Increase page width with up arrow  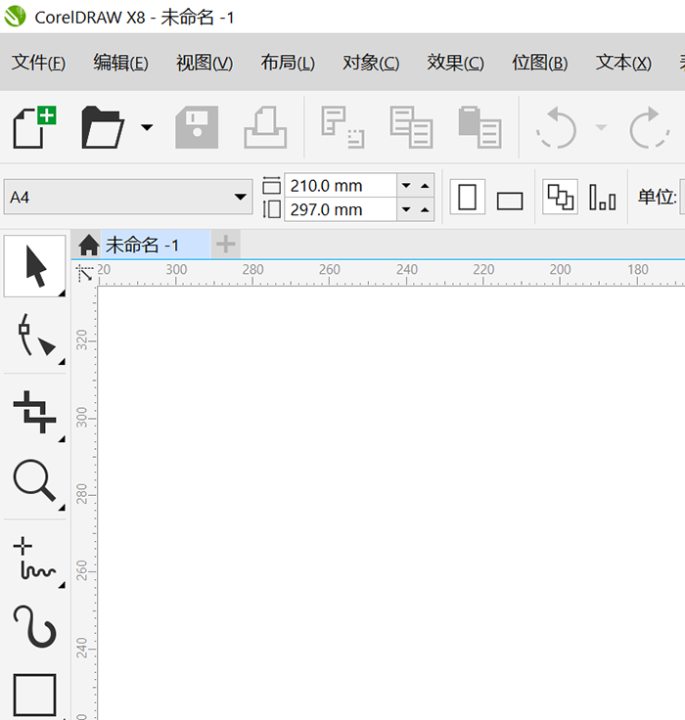pos(425,186)
